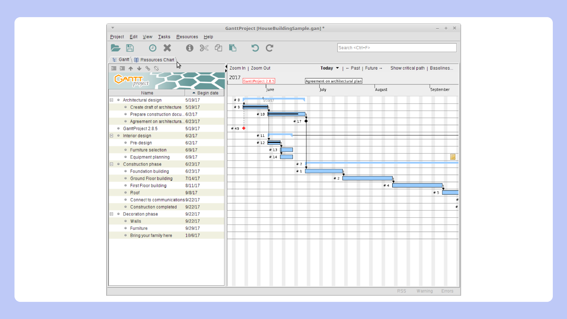Click into the Search field
Viewport: 567px width, 319px height.
coord(397,48)
